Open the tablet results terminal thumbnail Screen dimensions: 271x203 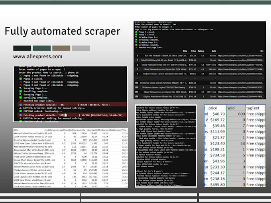[200, 60]
